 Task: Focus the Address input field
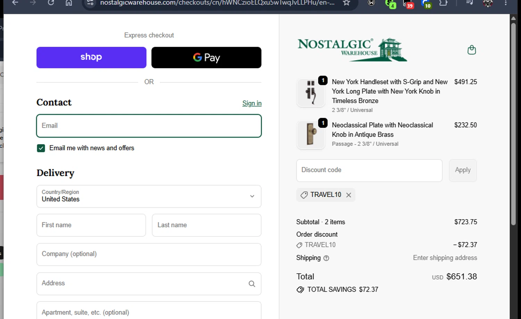149,284
